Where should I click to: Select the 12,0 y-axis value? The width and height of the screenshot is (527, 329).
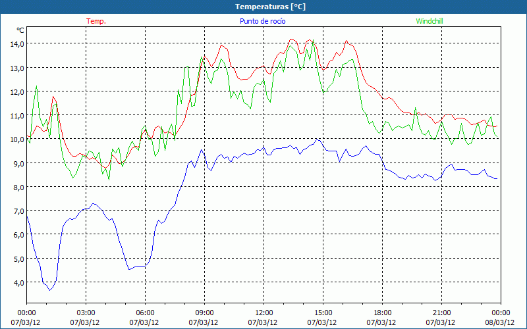(17, 92)
